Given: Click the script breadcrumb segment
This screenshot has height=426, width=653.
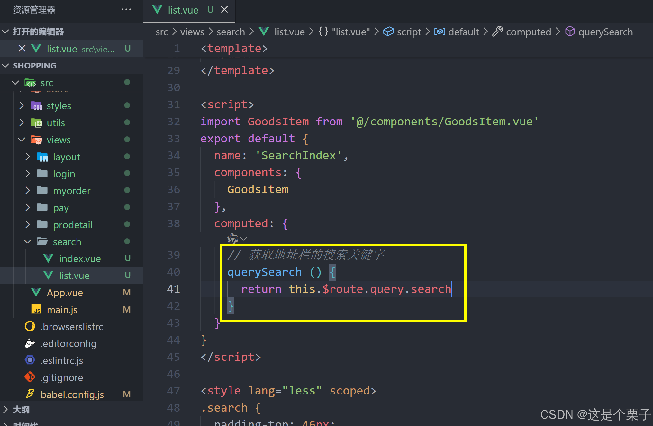Looking at the screenshot, I should [x=409, y=32].
